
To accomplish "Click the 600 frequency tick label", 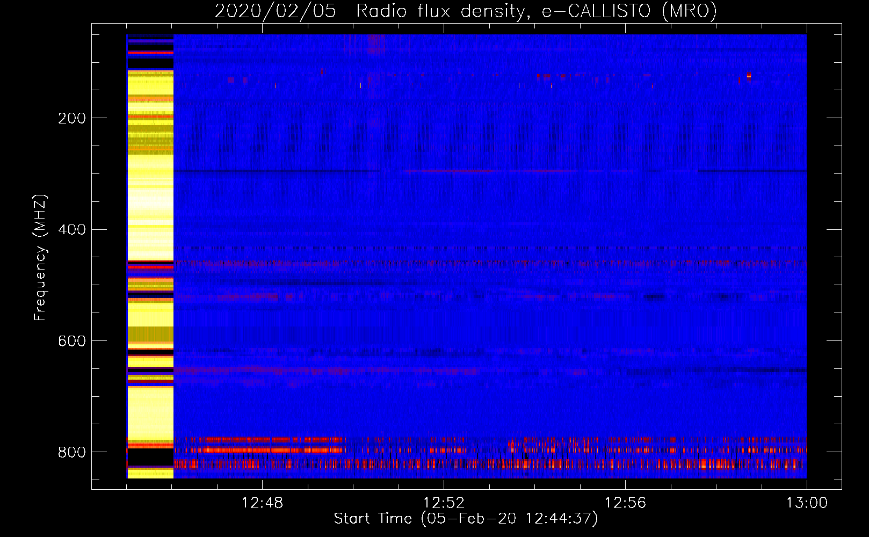I will click(x=71, y=342).
